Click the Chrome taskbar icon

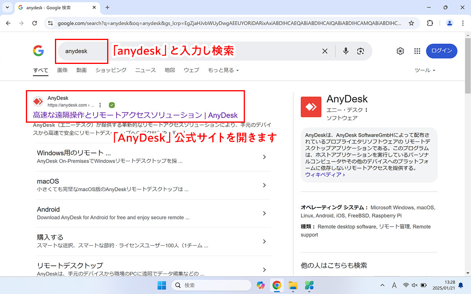click(277, 285)
